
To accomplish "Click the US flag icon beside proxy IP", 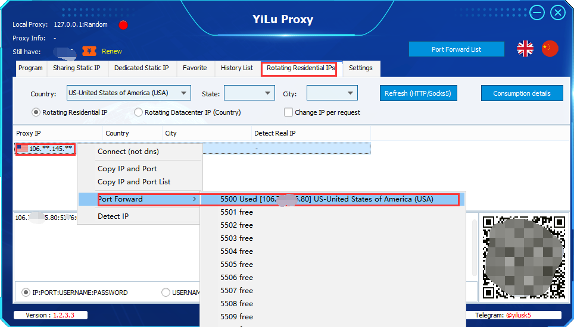I will point(23,148).
